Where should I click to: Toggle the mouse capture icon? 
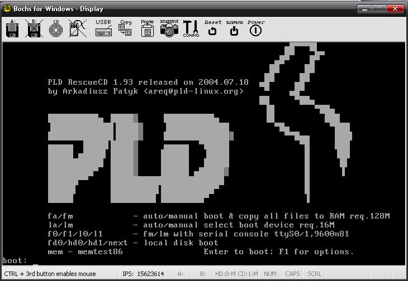pos(78,28)
